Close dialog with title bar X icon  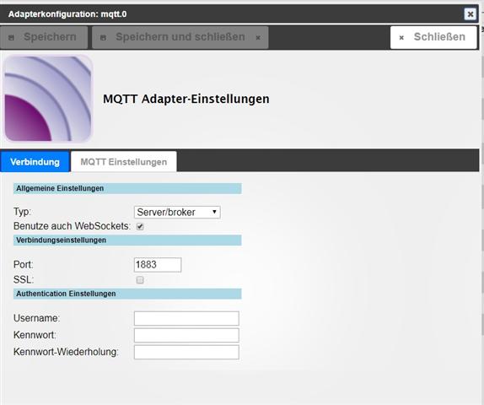pyautogui.click(x=471, y=13)
